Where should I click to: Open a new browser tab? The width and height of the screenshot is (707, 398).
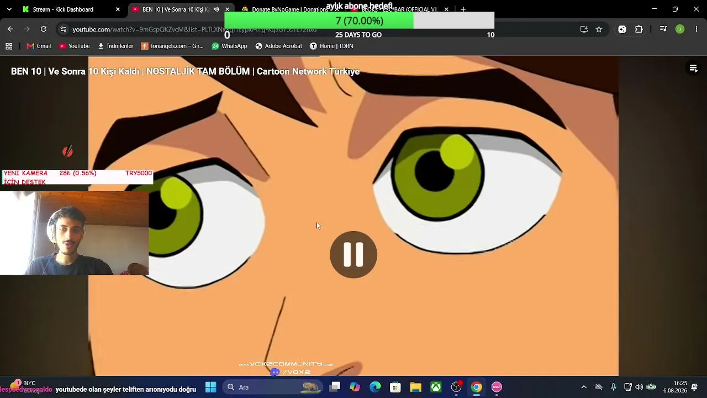tap(463, 9)
